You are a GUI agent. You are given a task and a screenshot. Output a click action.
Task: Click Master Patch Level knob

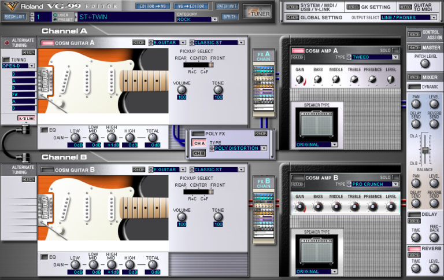425,64
